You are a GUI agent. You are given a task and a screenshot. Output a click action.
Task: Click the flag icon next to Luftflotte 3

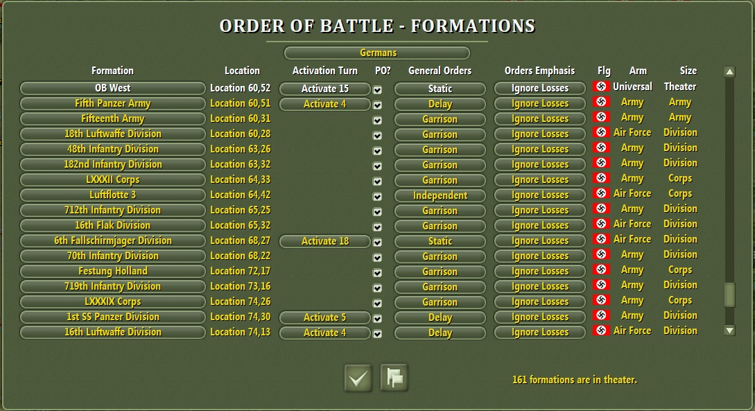pos(602,195)
